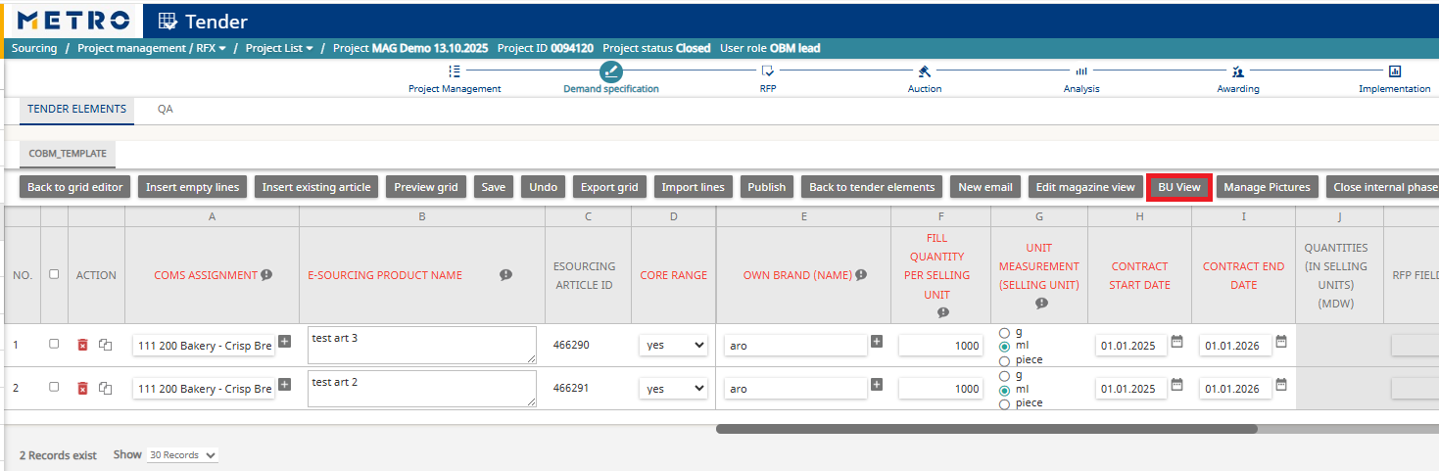
Task: Open the Project Management stage icon
Action: (x=455, y=71)
